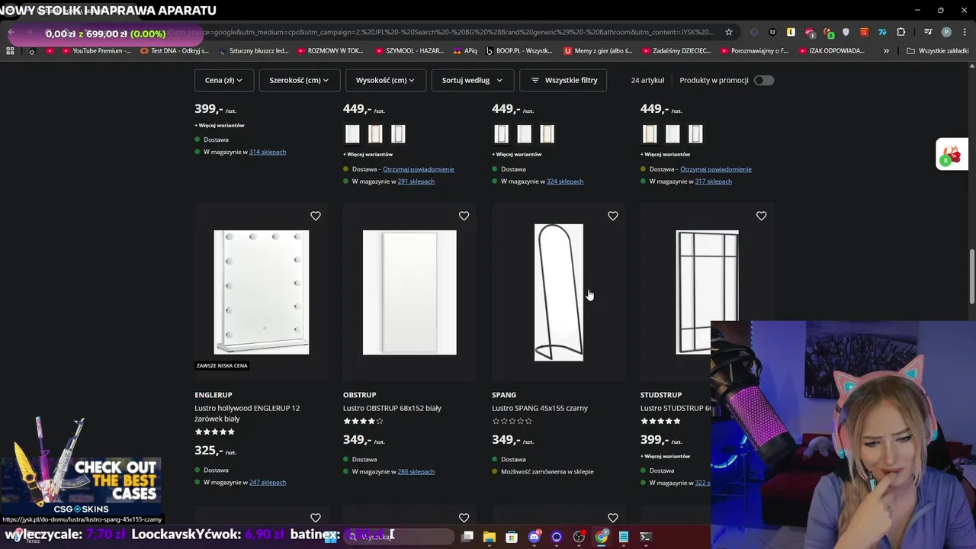Expand the Cena (zł) filter dropdown

pyautogui.click(x=223, y=80)
